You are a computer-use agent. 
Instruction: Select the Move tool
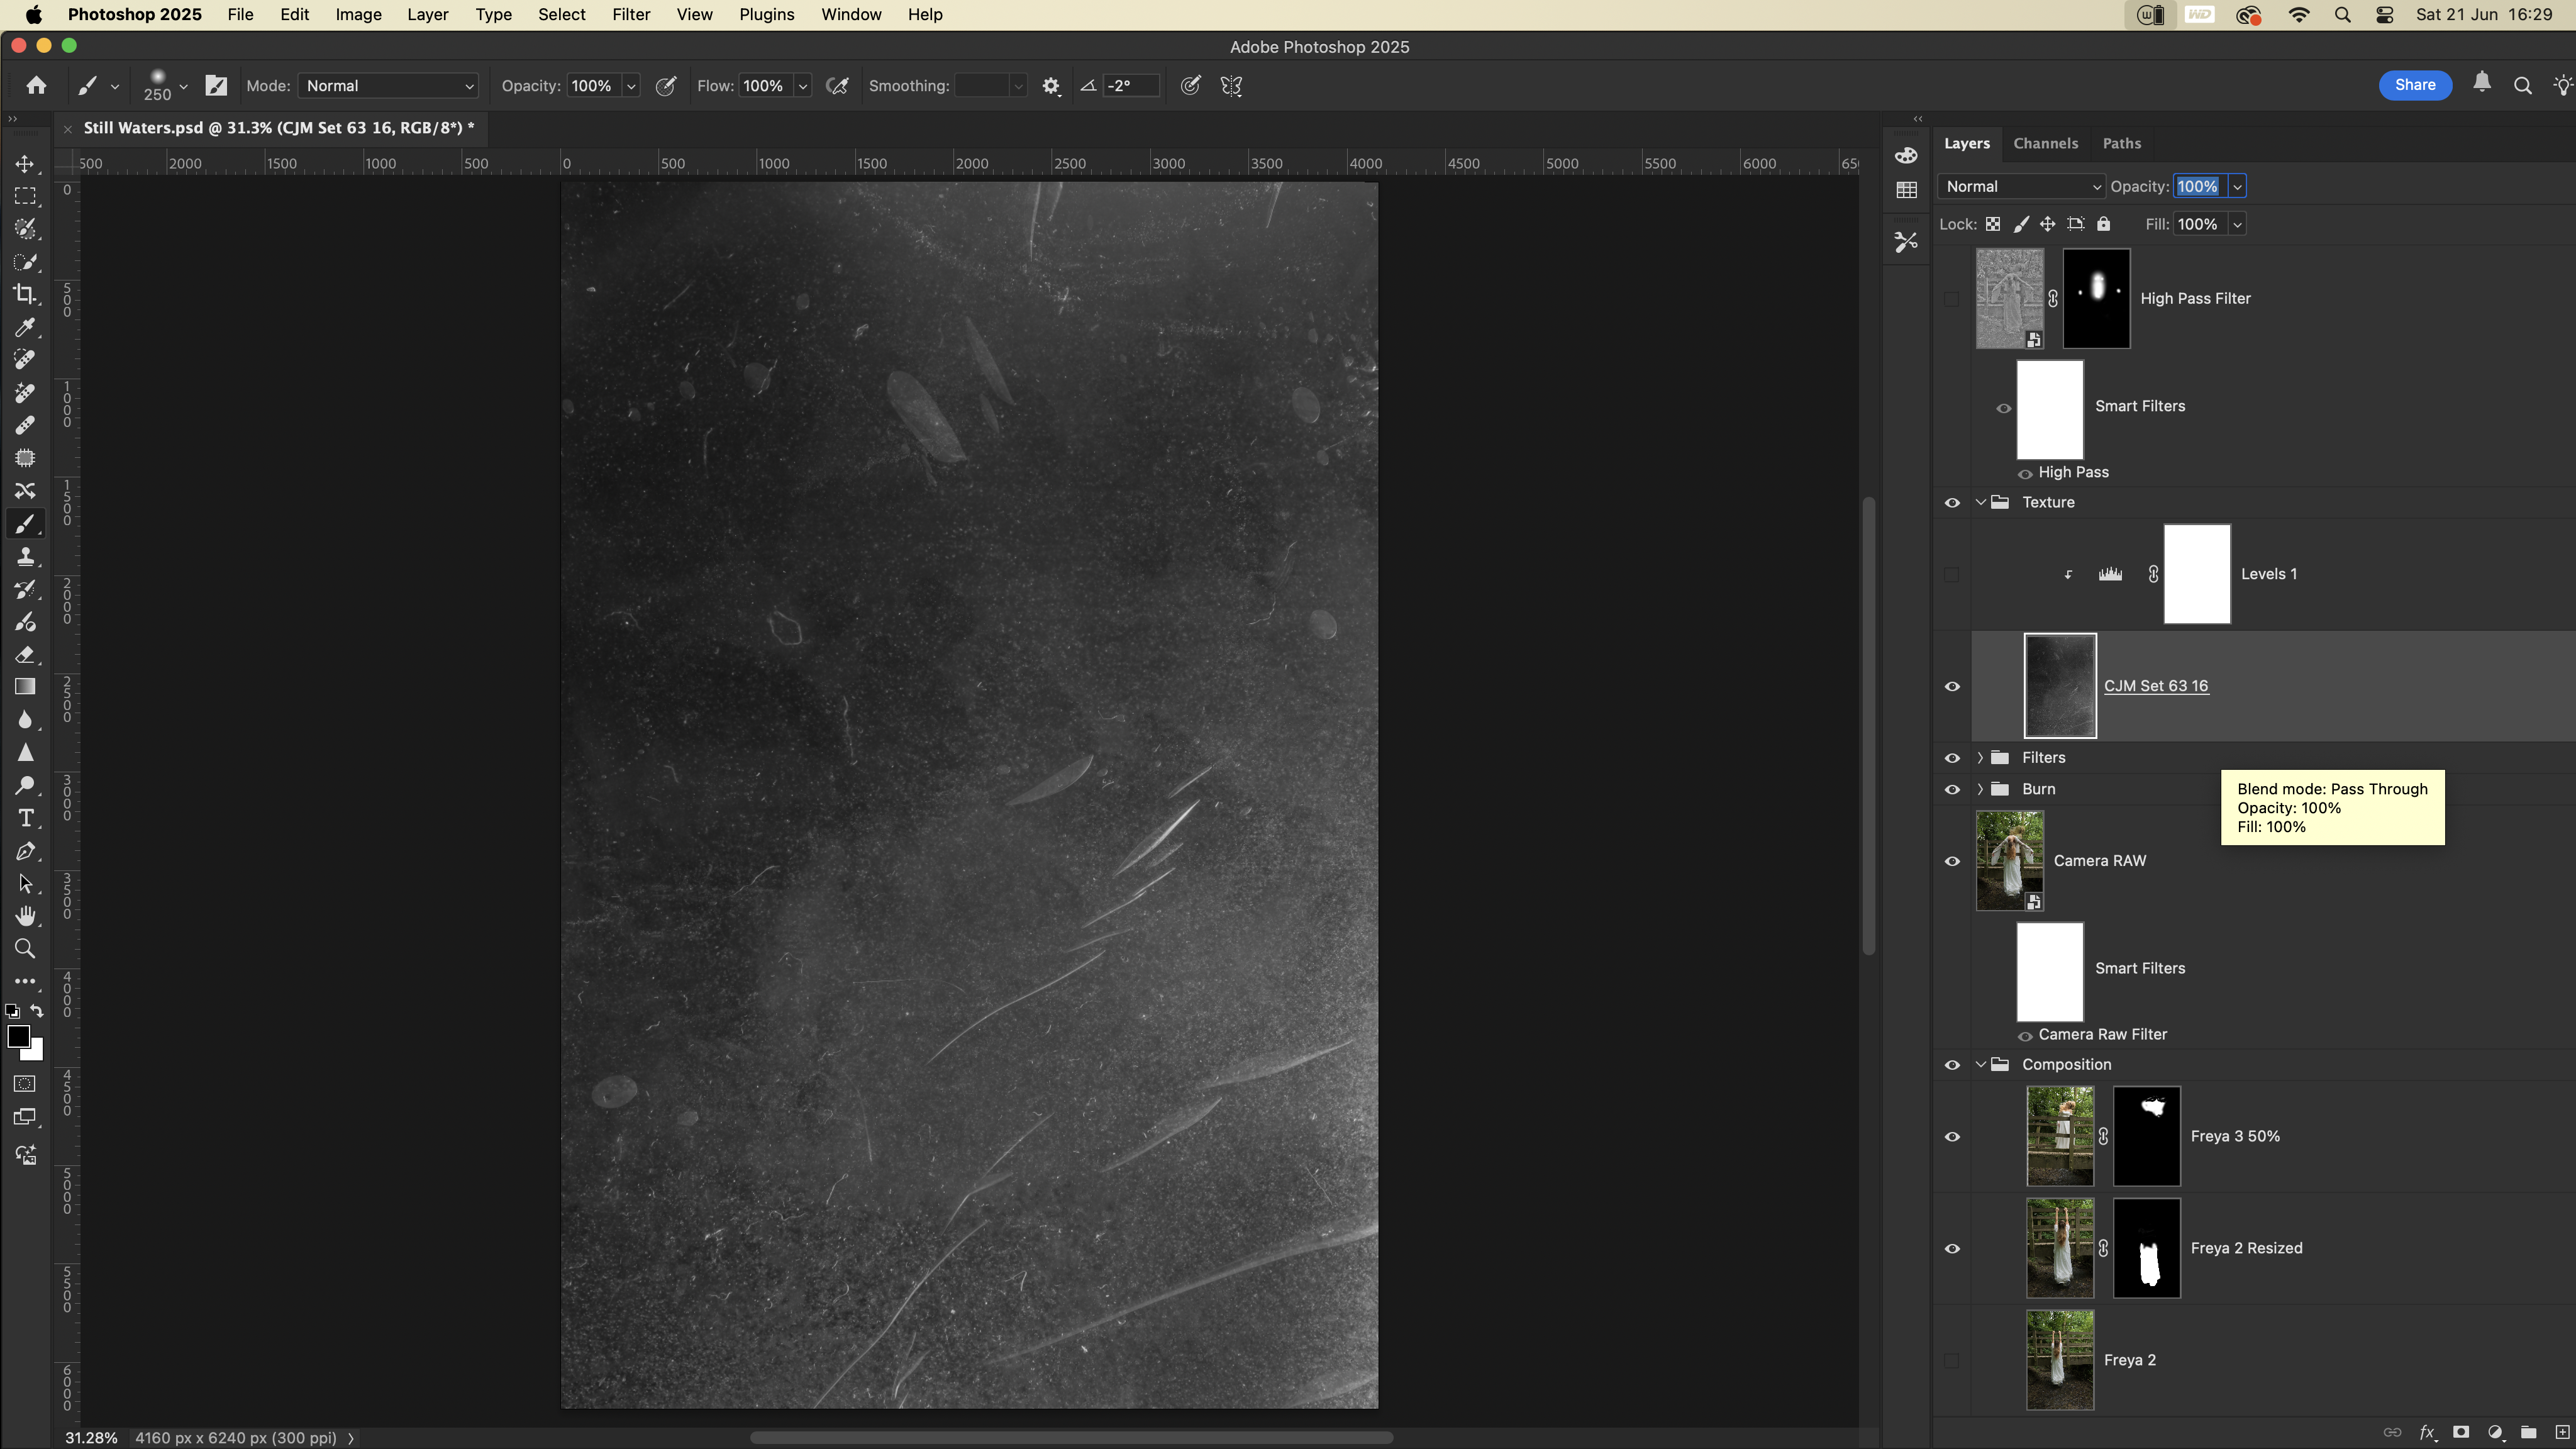click(25, 164)
